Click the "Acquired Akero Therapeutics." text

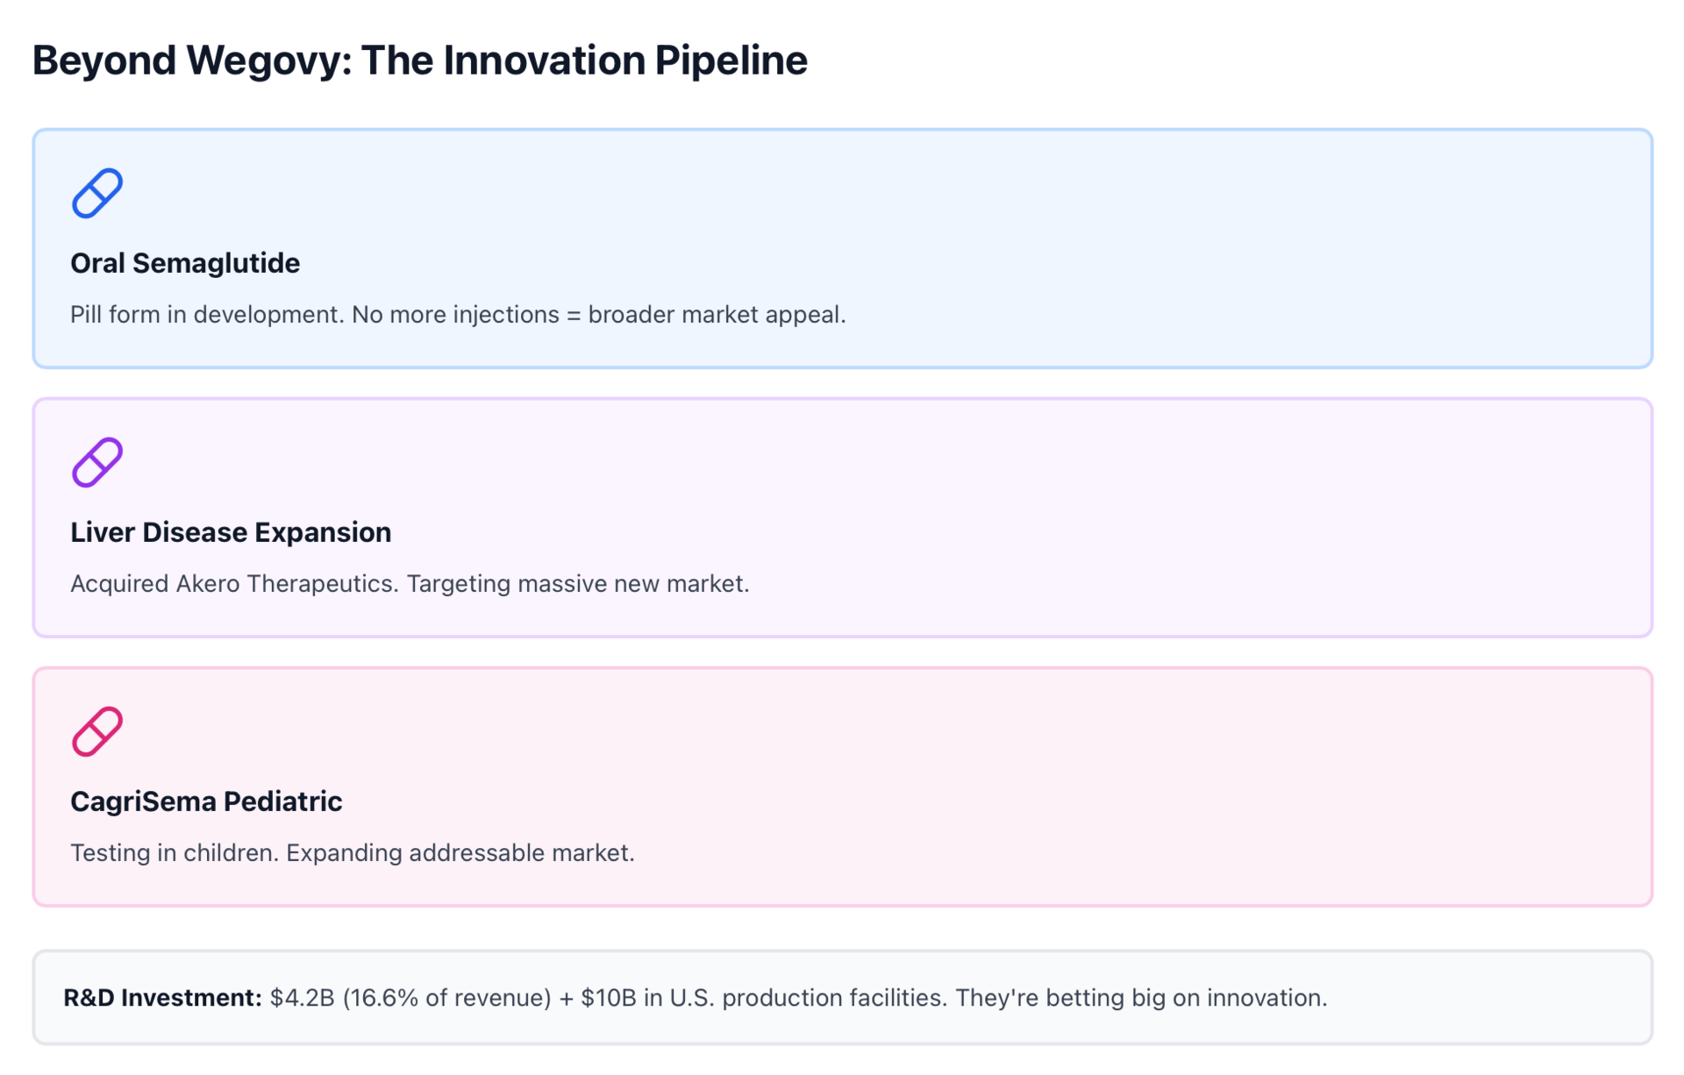coord(234,584)
